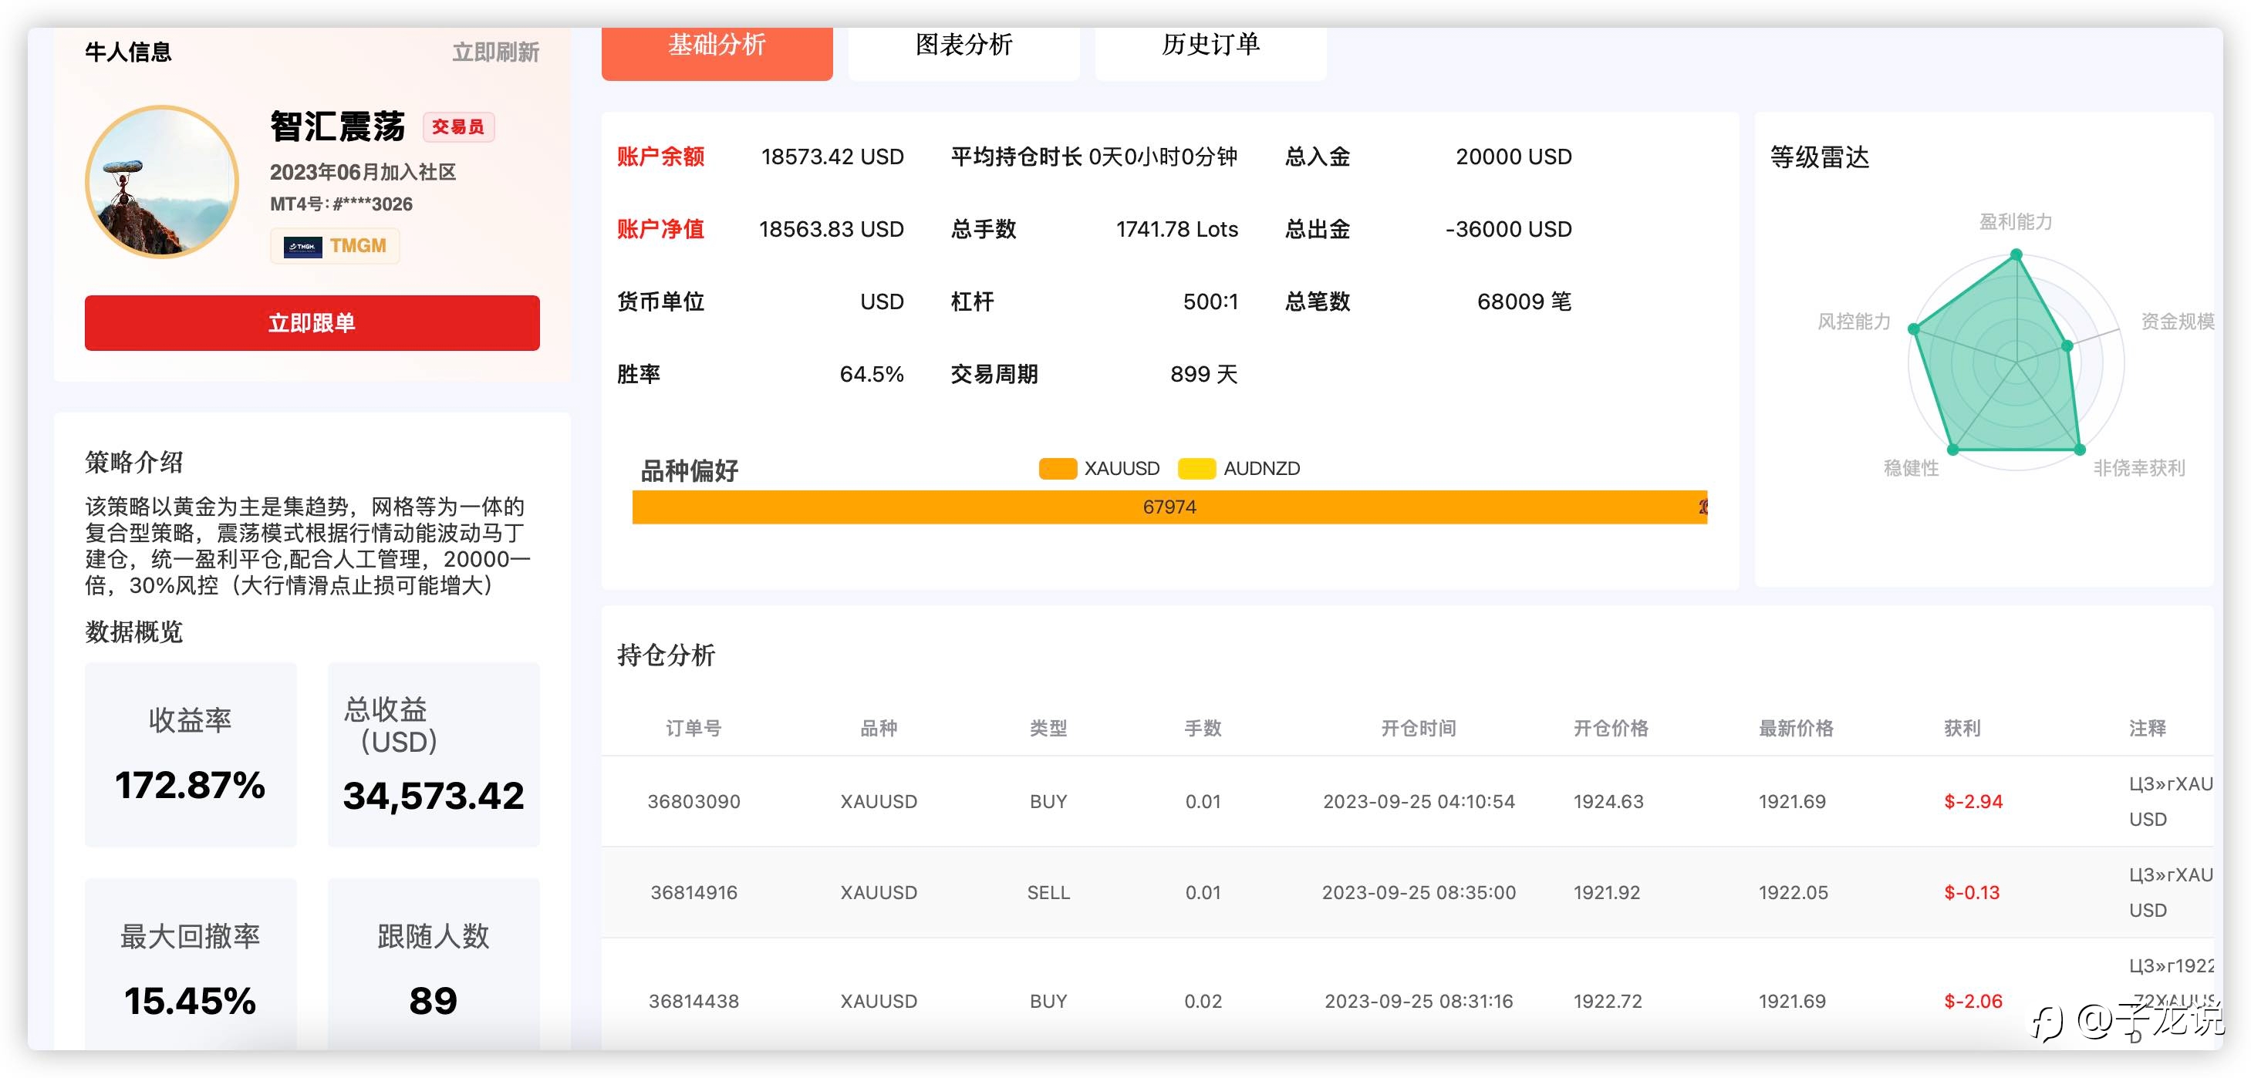Screen dimensions: 2251x1078
Task: Click the 胜率 64.5% value
Action: point(871,374)
